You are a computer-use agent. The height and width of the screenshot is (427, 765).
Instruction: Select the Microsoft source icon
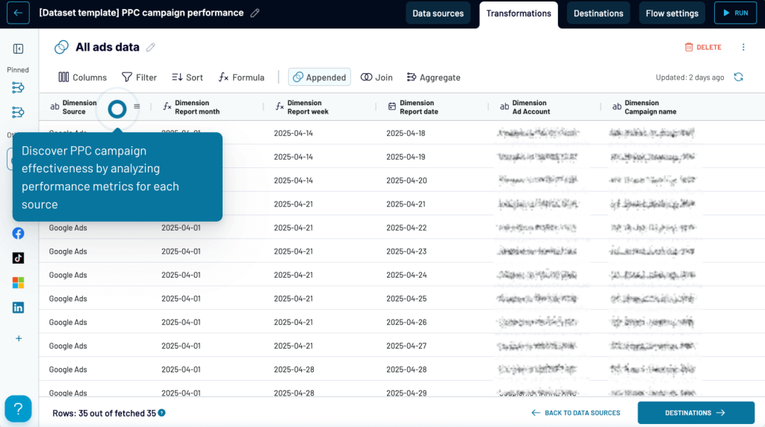[18, 283]
